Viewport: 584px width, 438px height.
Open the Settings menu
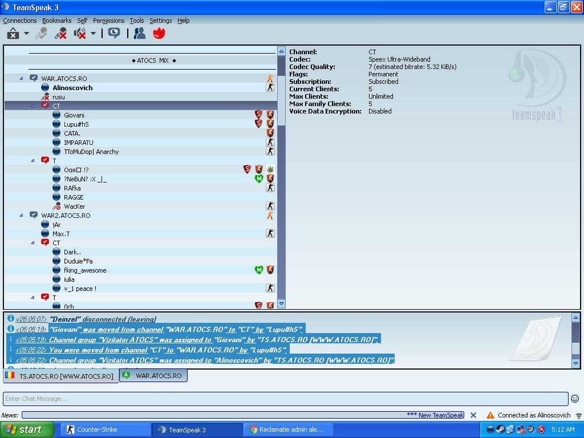[160, 21]
